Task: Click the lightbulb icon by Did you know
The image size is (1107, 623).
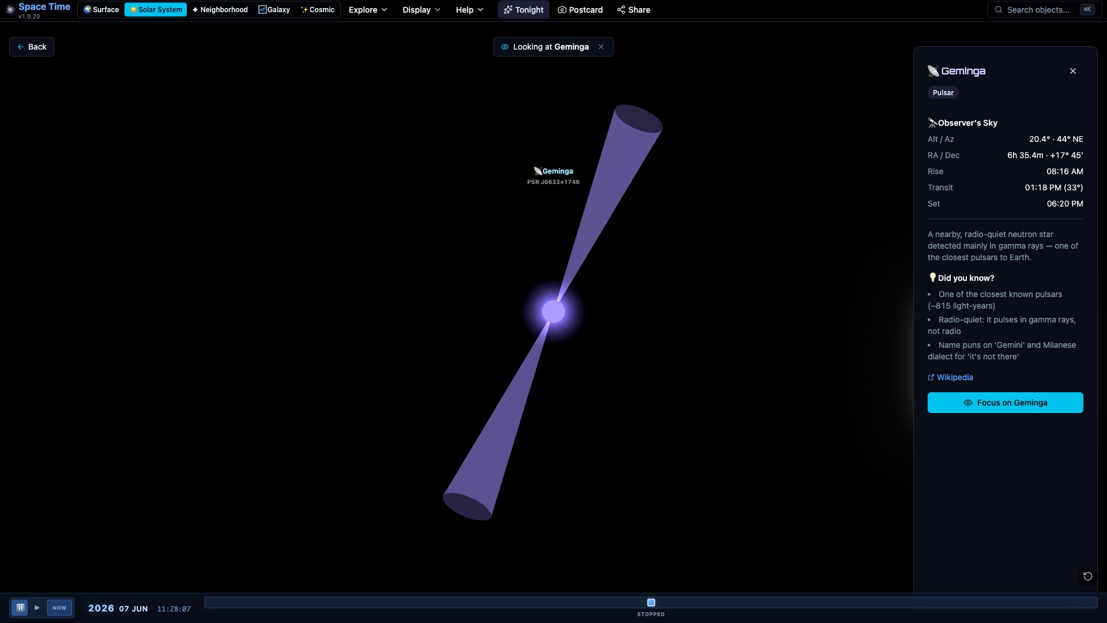Action: click(x=932, y=277)
